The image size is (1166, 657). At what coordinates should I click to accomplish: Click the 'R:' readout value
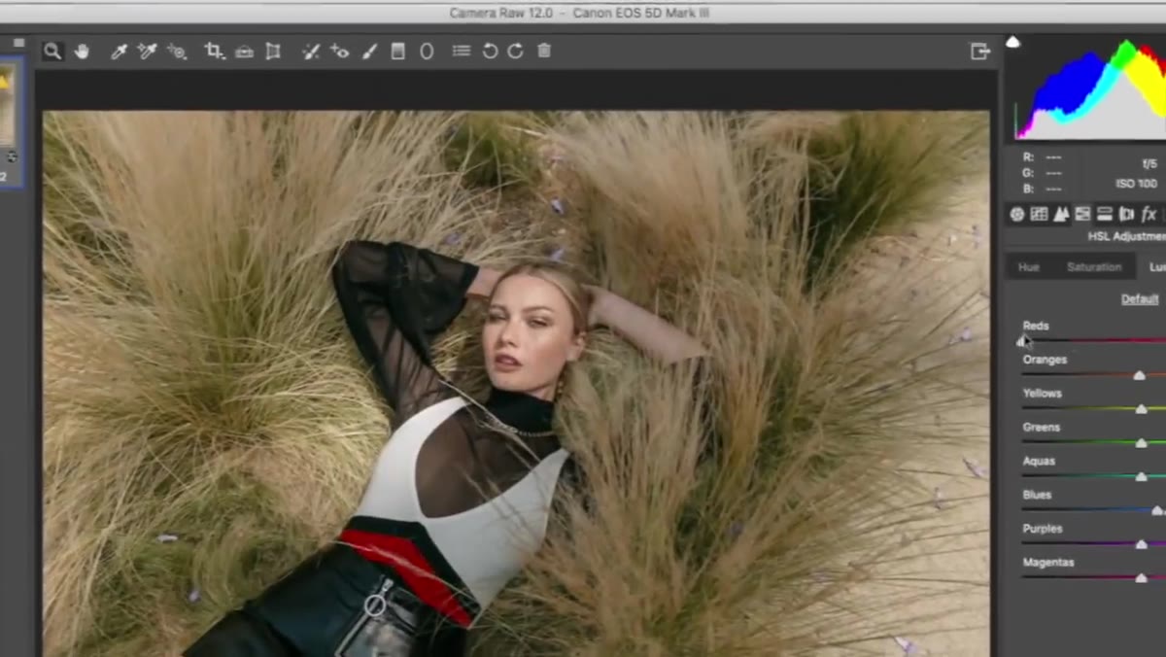coord(1052,157)
